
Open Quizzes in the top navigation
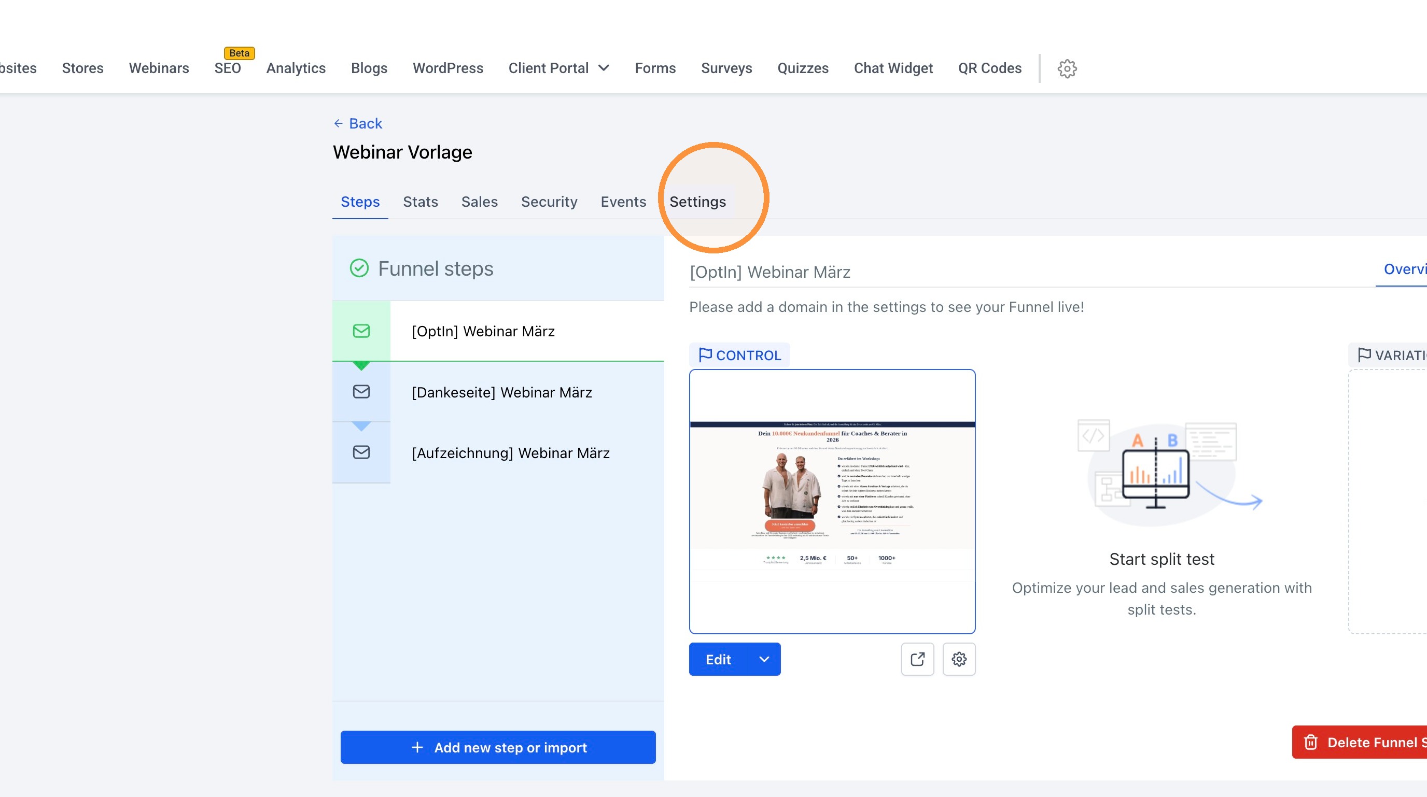tap(803, 68)
